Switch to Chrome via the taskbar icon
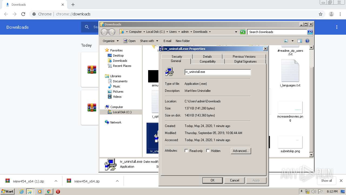This screenshot has height=195, width=346. pos(49,191)
